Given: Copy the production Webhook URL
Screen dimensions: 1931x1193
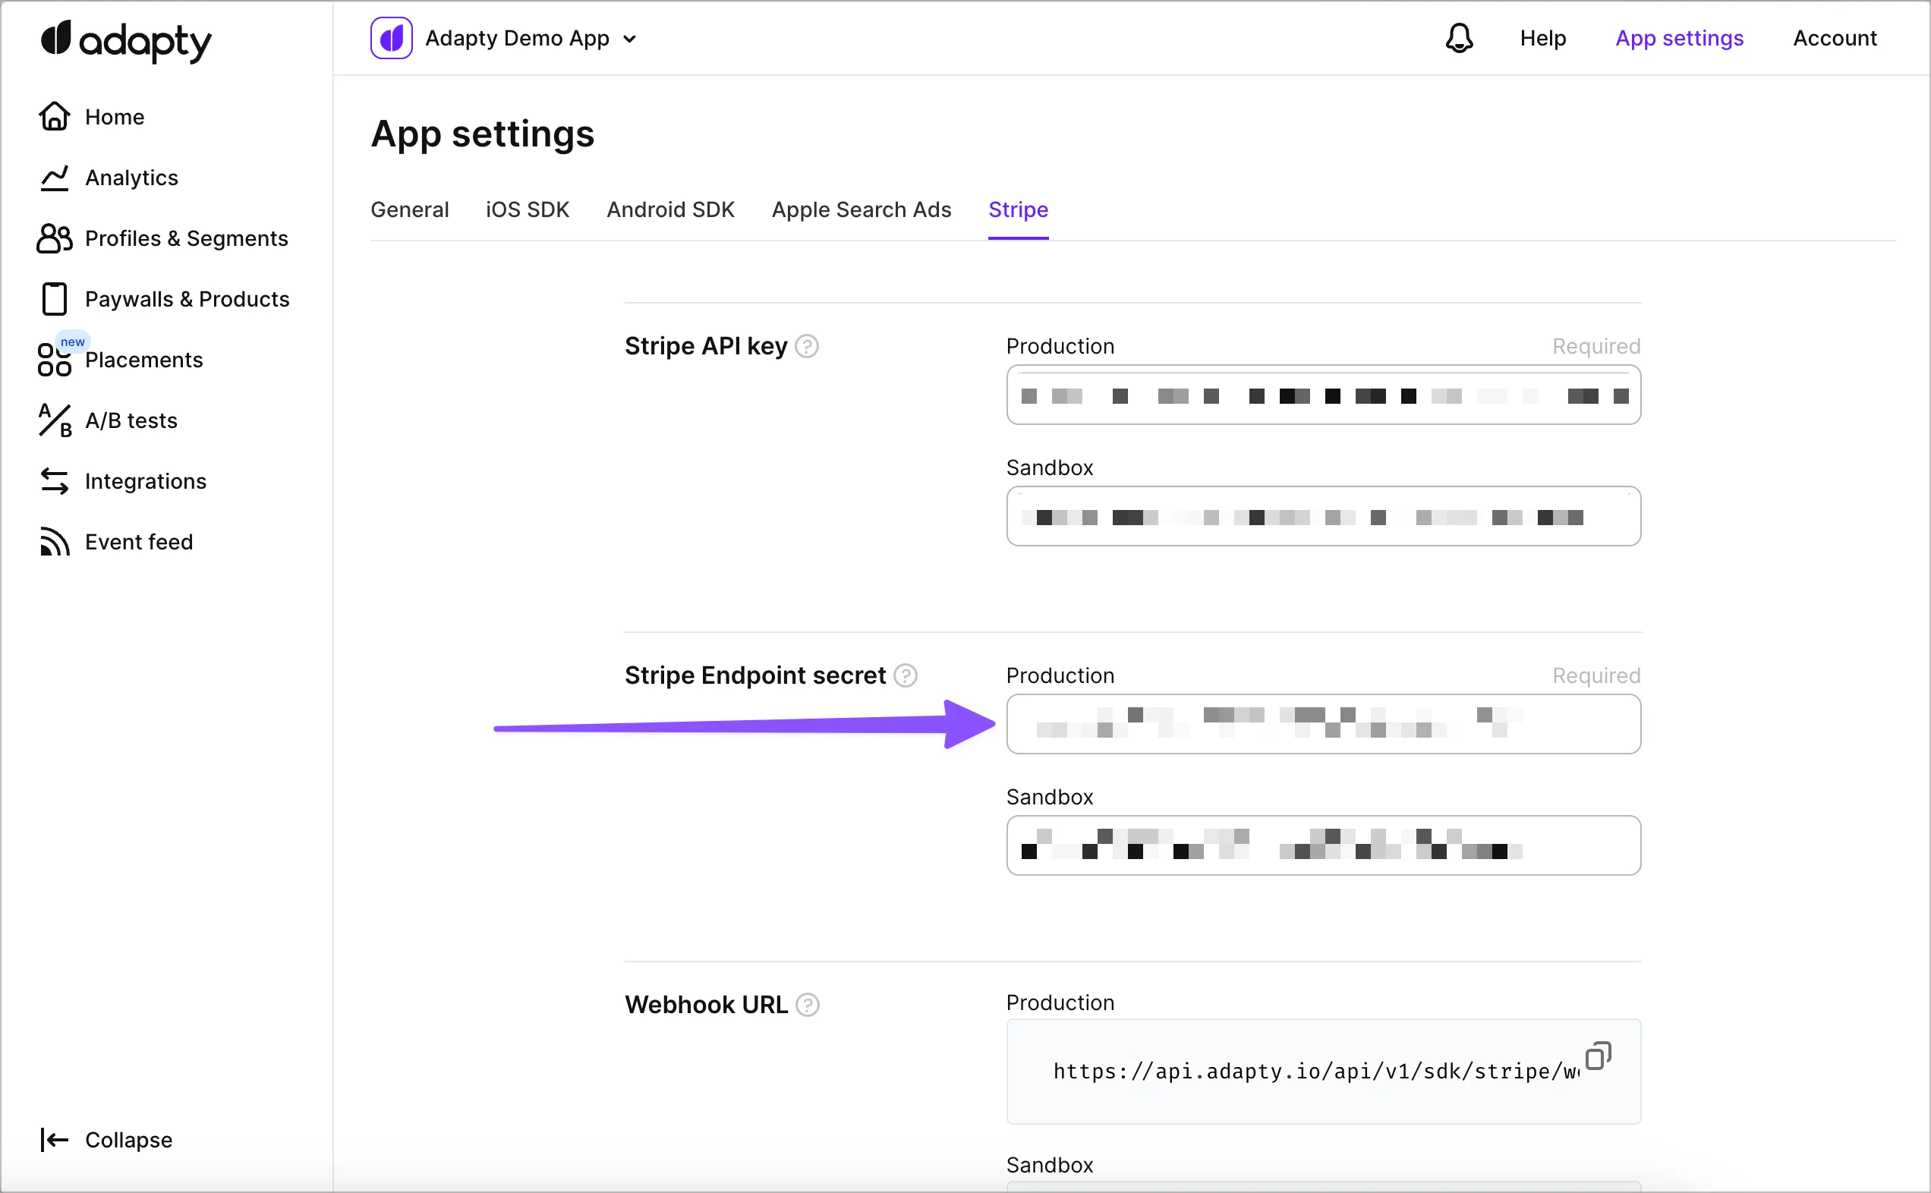Looking at the screenshot, I should pyautogui.click(x=1597, y=1056).
